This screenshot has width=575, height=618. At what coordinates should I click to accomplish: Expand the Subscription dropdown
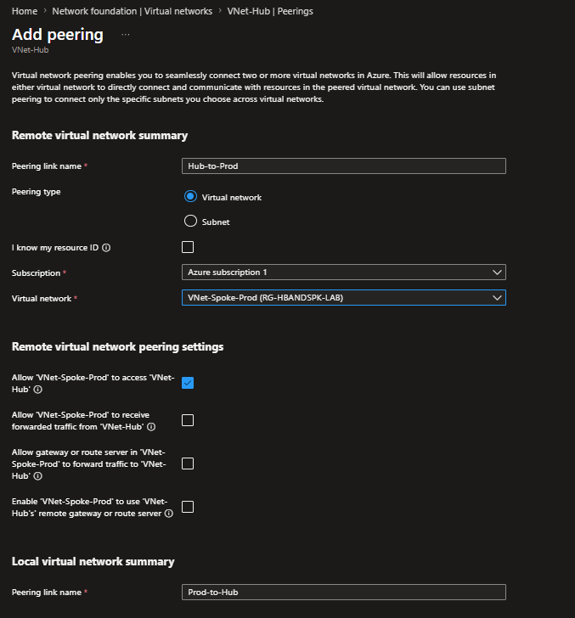click(x=344, y=272)
